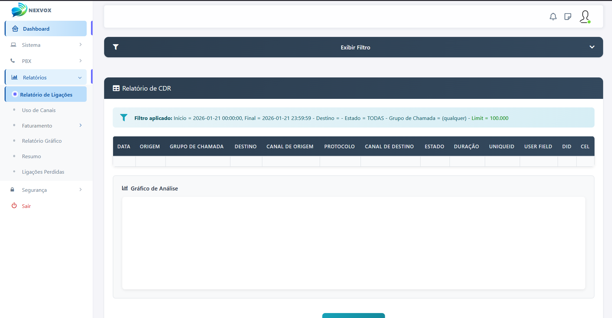Viewport: 612px width, 318px height.
Task: Click the 'Filtro aplicado:' label
Action: click(x=153, y=118)
